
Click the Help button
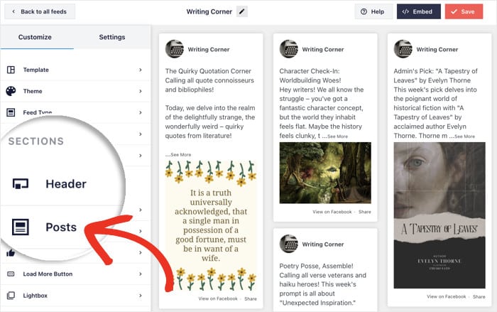pyautogui.click(x=373, y=11)
